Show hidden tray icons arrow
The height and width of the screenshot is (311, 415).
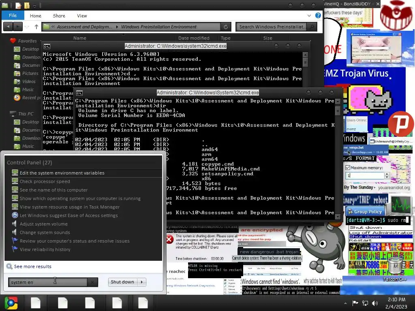[345, 303]
